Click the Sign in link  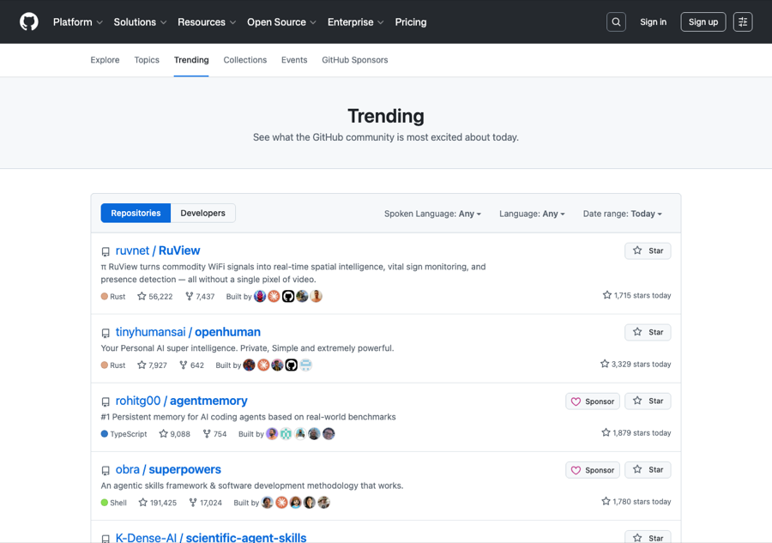653,22
